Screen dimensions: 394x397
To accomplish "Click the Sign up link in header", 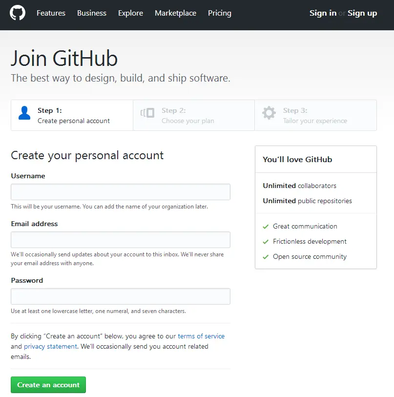I will click(x=362, y=13).
